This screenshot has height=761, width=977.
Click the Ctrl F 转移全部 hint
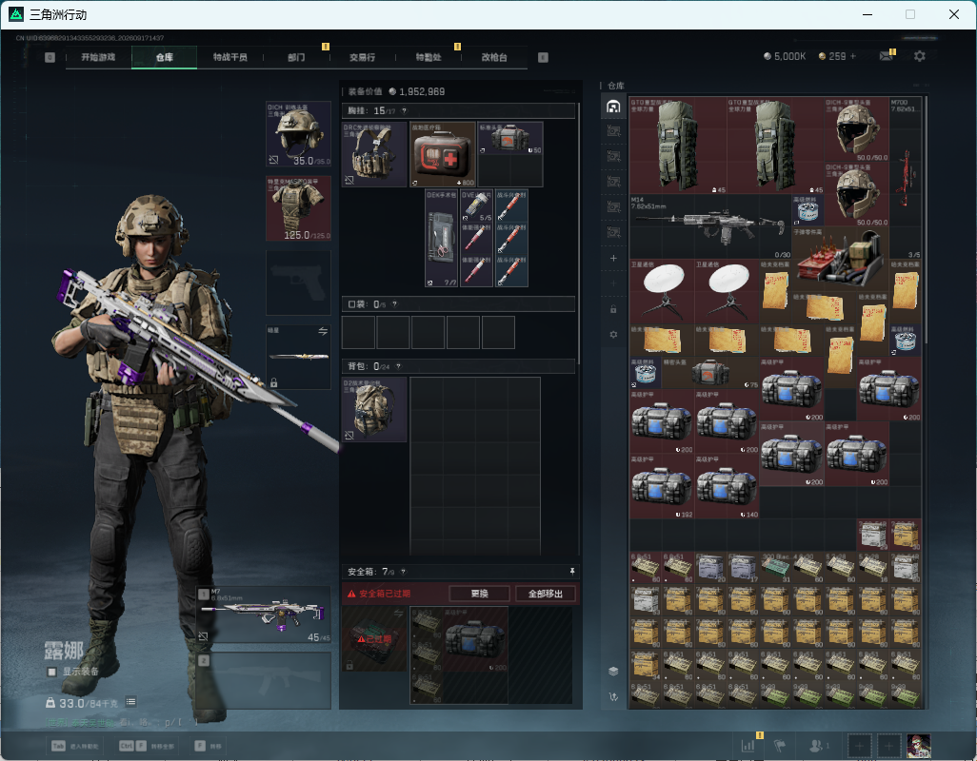tap(147, 746)
